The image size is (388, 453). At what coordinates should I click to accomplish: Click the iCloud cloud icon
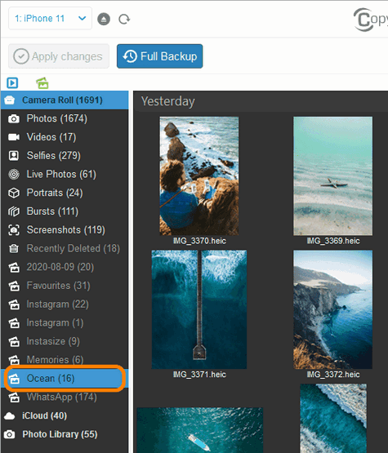point(10,416)
